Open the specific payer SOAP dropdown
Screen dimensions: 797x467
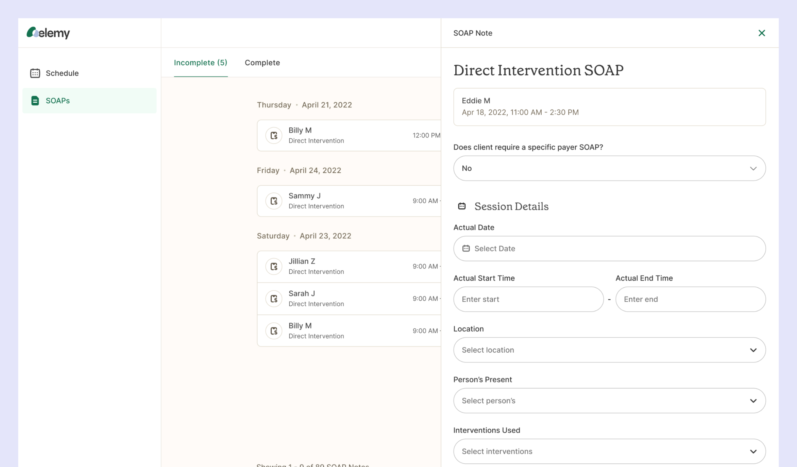[x=609, y=168]
